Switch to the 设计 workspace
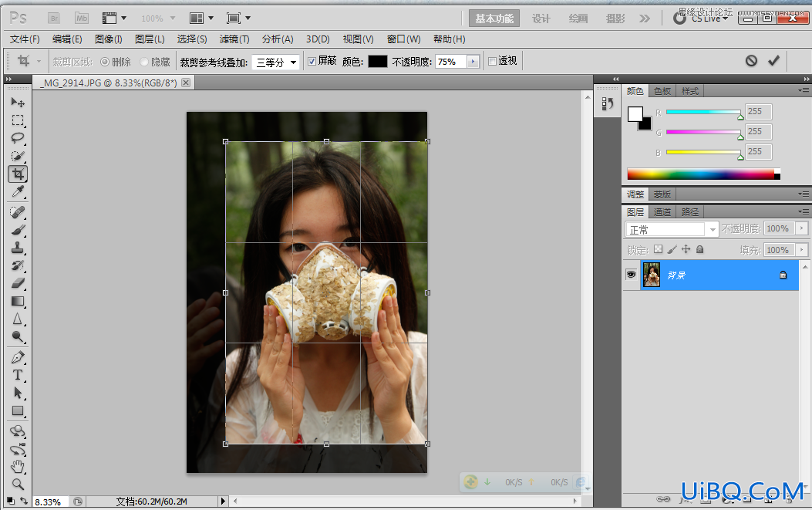 pyautogui.click(x=541, y=19)
